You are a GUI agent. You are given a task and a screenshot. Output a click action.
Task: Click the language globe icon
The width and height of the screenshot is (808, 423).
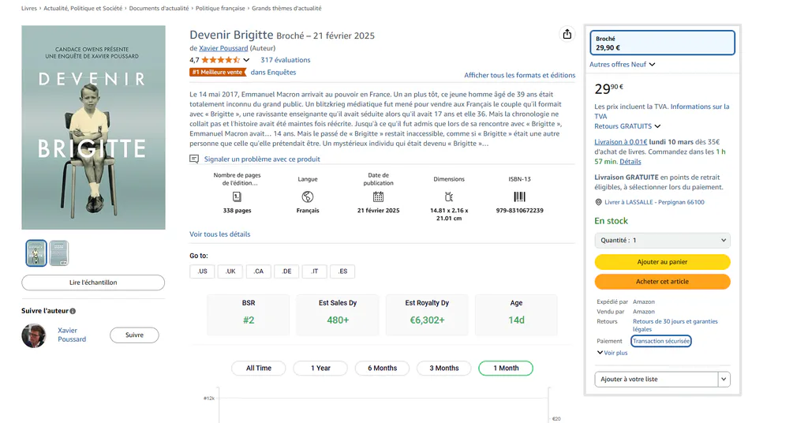click(308, 197)
